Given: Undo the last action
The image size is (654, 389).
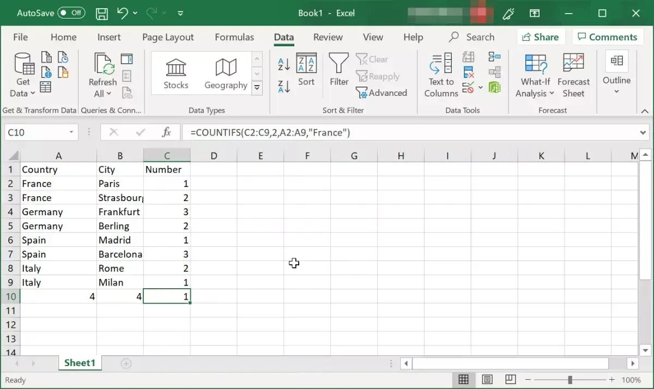Looking at the screenshot, I should (x=122, y=13).
